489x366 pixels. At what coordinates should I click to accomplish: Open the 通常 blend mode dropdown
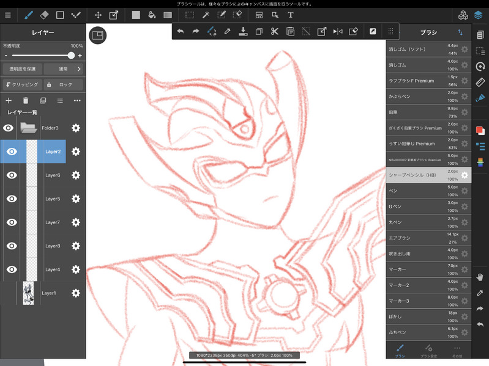[63, 69]
